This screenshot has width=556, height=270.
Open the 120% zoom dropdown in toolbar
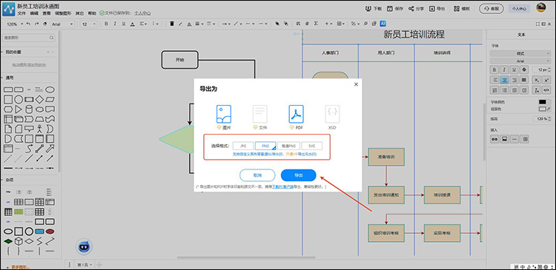[15, 24]
